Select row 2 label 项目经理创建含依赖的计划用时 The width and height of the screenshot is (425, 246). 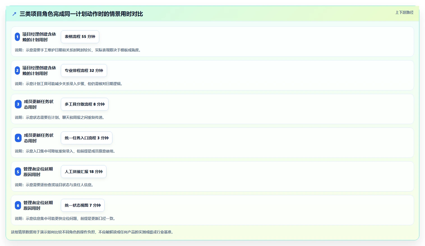point(39,70)
